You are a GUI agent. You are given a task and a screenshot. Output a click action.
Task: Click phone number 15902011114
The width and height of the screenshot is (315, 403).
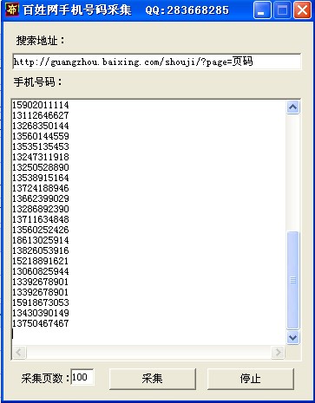click(41, 105)
